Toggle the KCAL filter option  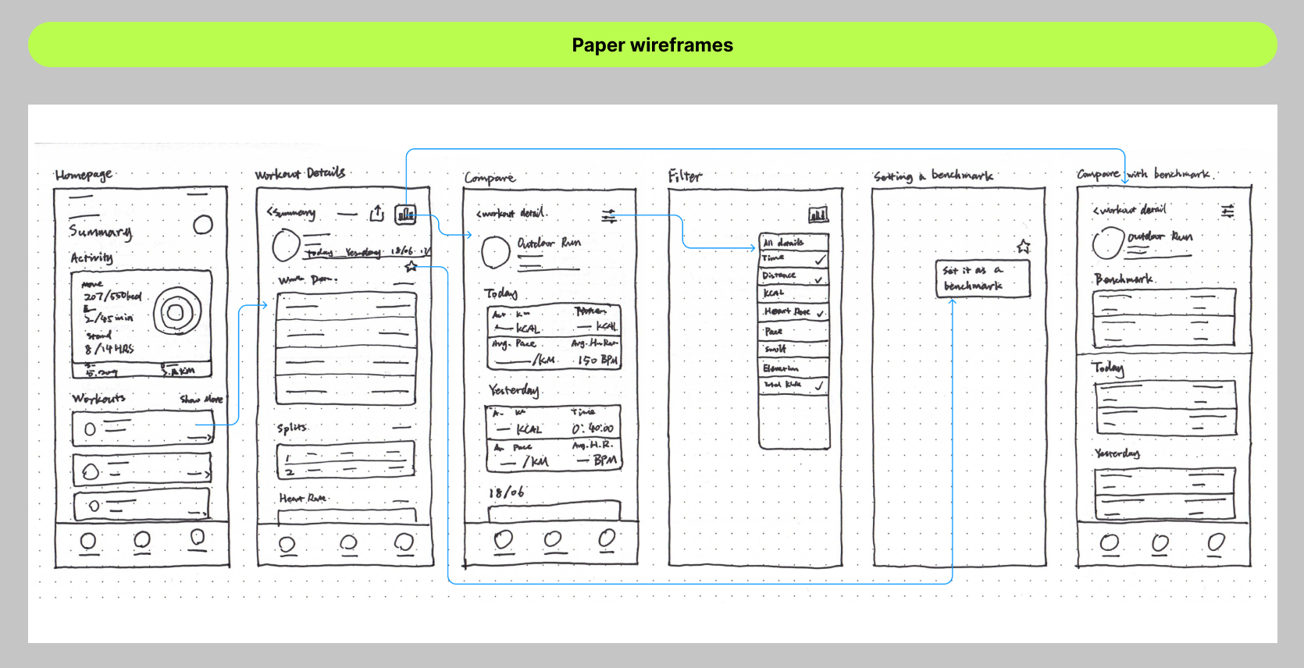pos(794,293)
